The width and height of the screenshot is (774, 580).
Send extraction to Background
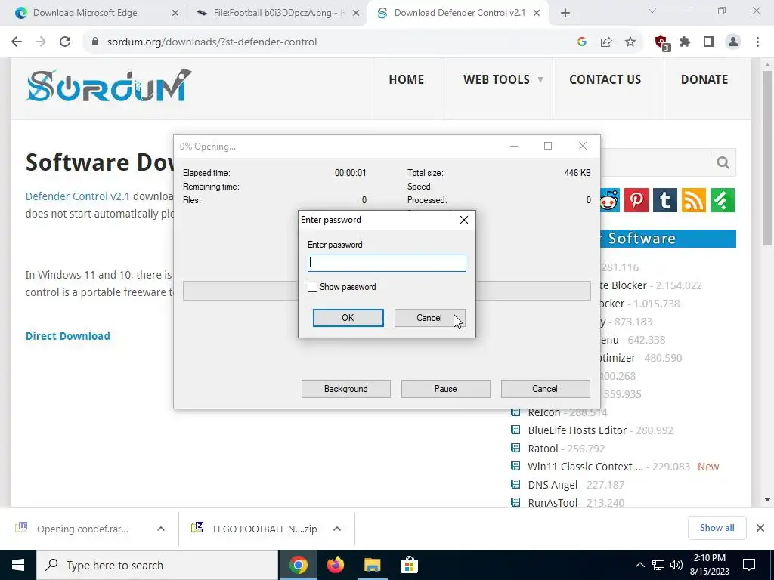coord(346,389)
